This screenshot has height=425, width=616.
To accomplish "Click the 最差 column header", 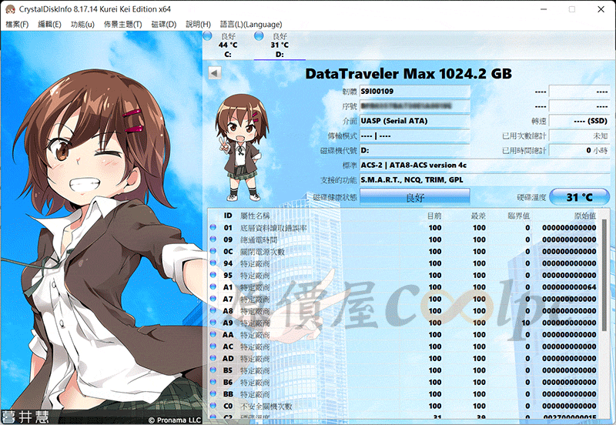I will [x=478, y=216].
